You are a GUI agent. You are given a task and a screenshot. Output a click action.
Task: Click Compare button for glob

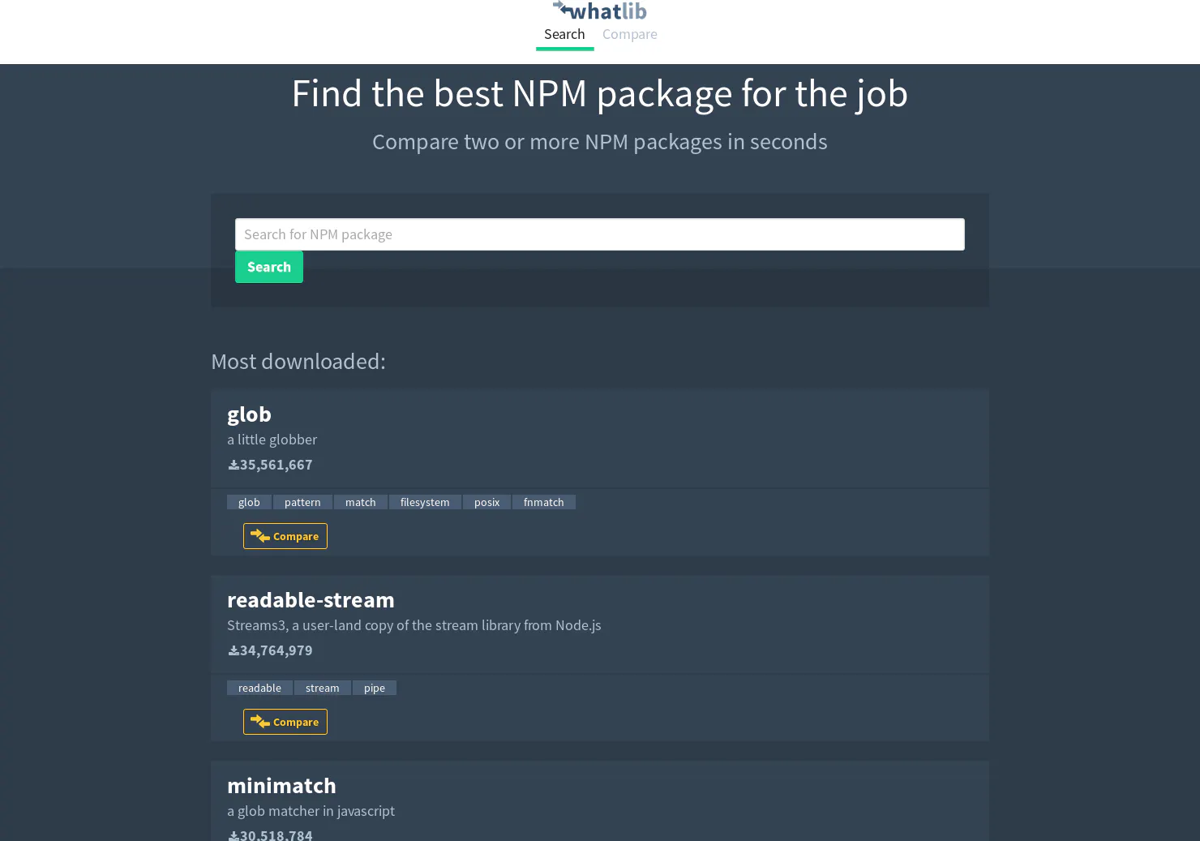(285, 536)
